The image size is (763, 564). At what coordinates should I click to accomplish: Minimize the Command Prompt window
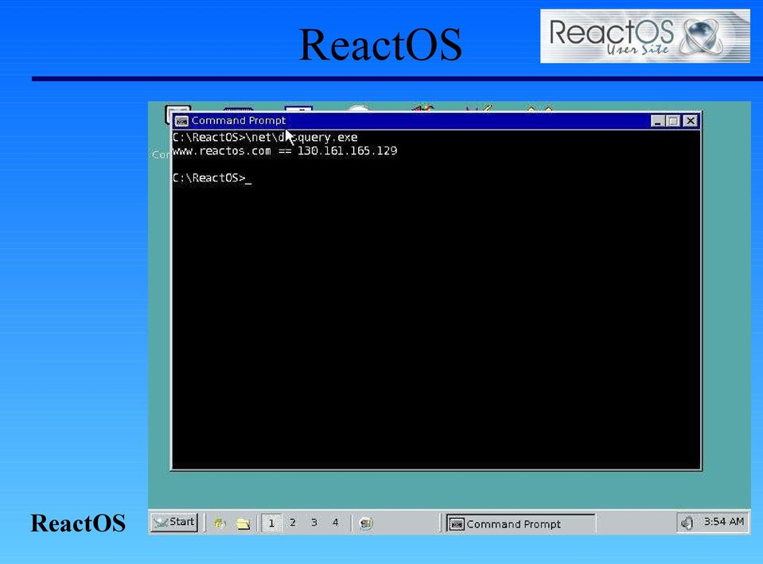pyautogui.click(x=658, y=121)
